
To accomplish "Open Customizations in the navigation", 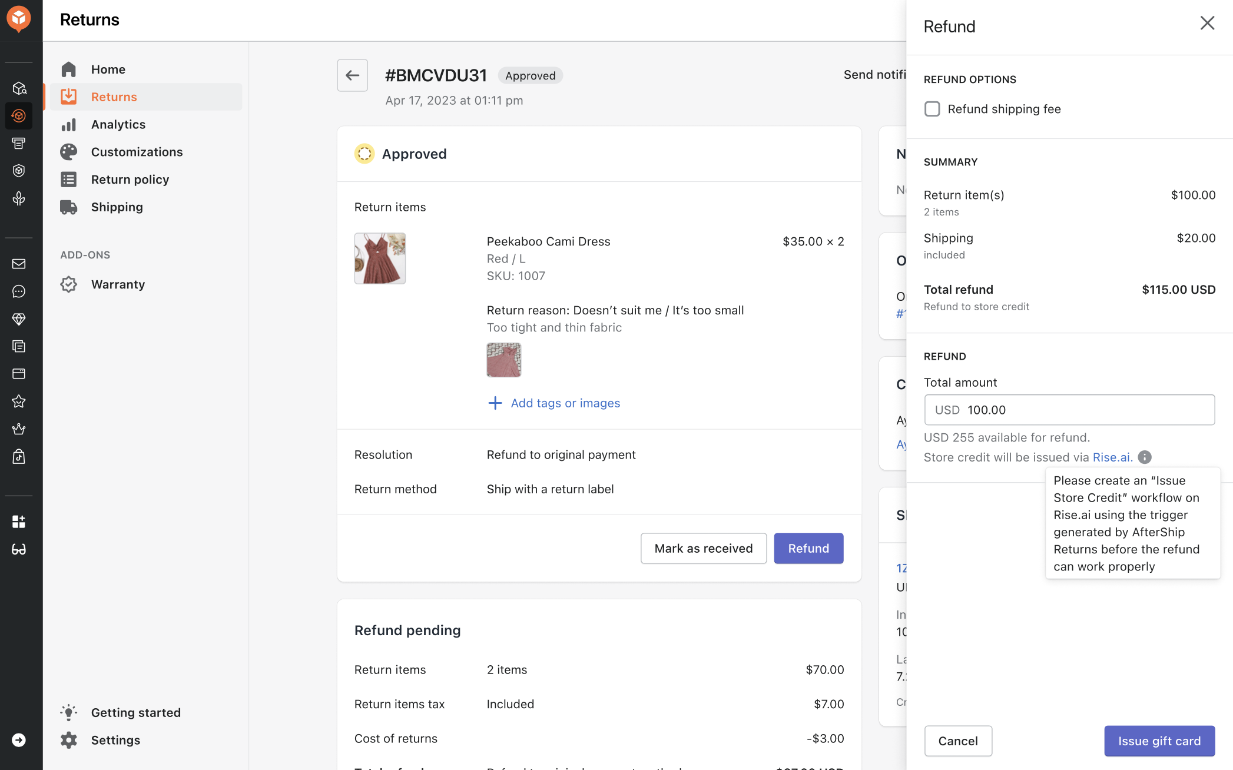I will pos(137,152).
